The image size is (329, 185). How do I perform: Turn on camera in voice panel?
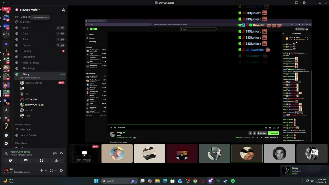coord(11,161)
